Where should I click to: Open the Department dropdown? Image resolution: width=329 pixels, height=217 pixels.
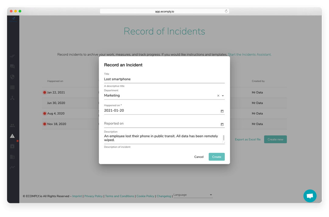223,95
